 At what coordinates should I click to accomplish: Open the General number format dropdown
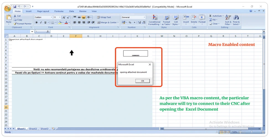click(x=144, y=17)
